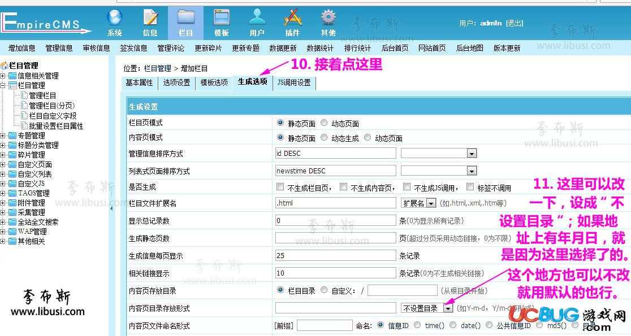
Task: Open the 管理信息排序方式 dropdown
Action: point(439,153)
